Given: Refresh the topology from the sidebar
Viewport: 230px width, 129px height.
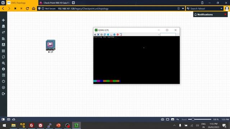Looking at the screenshot, I should point(3,57).
